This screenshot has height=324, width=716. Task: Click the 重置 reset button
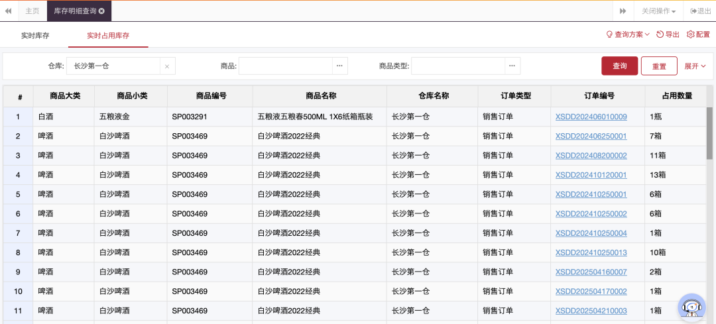(659, 66)
